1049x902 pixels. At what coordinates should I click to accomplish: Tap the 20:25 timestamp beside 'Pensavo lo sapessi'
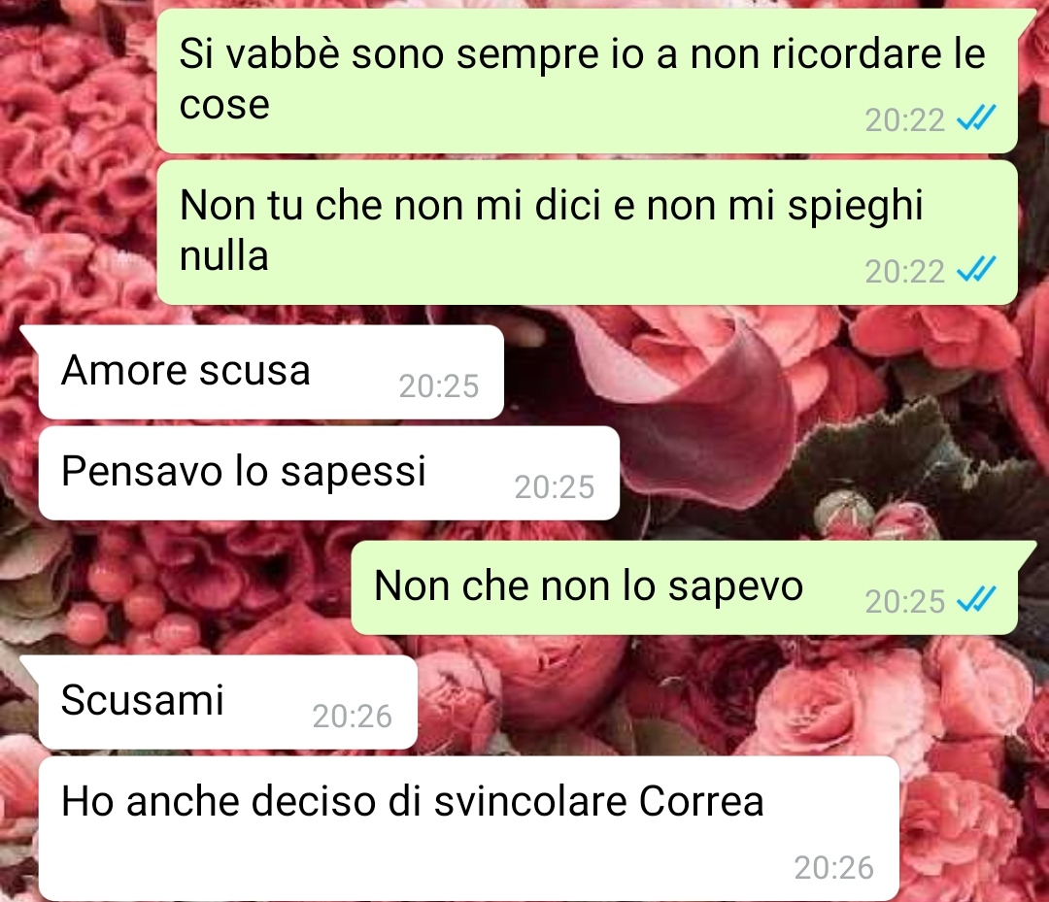554,486
